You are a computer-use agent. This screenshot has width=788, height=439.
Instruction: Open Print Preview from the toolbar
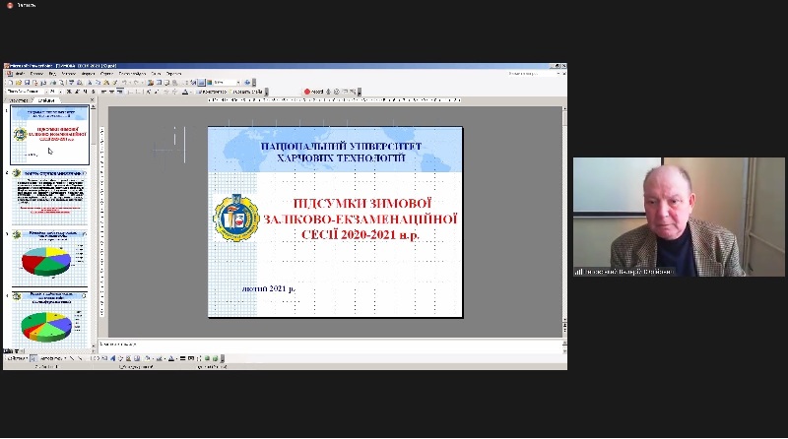(x=61, y=83)
